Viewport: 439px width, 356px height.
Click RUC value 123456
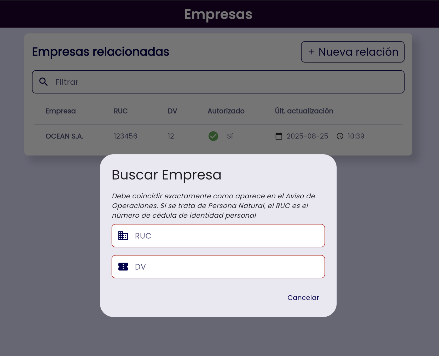pos(125,136)
